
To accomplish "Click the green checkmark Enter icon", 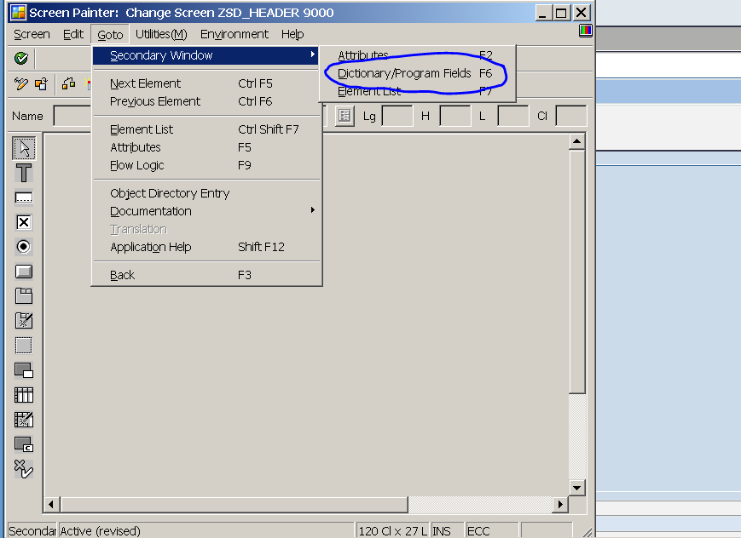I will (x=20, y=58).
